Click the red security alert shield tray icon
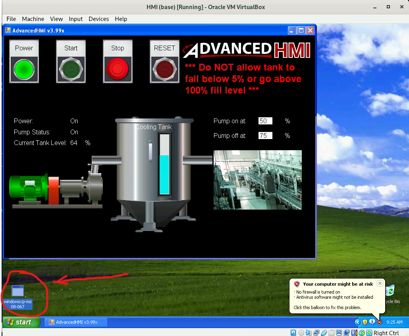409x336 pixels. (x=379, y=322)
